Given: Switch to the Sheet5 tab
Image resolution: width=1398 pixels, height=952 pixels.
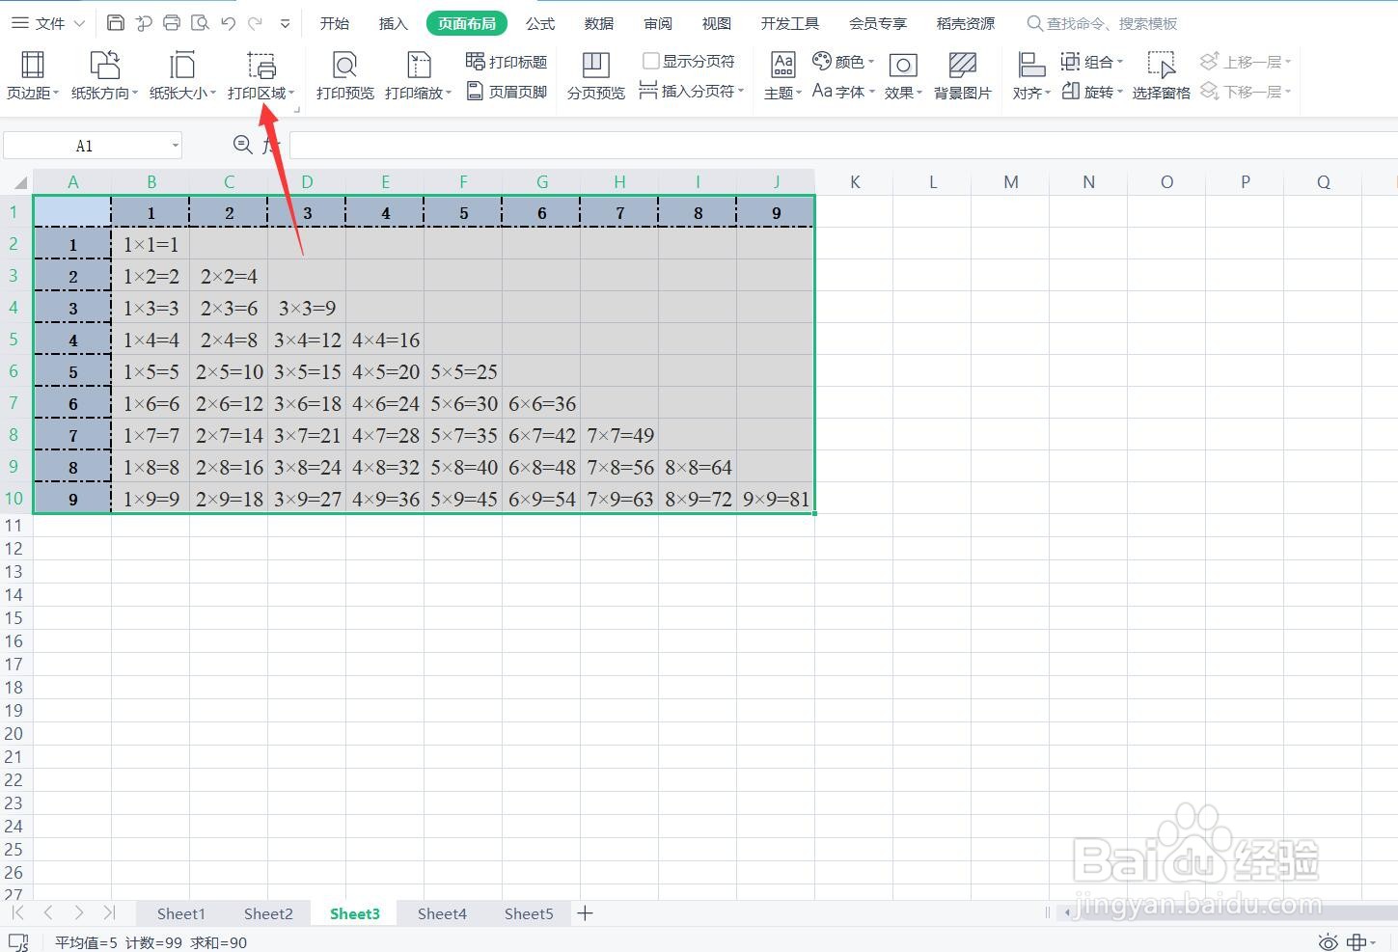Looking at the screenshot, I should coord(529,913).
